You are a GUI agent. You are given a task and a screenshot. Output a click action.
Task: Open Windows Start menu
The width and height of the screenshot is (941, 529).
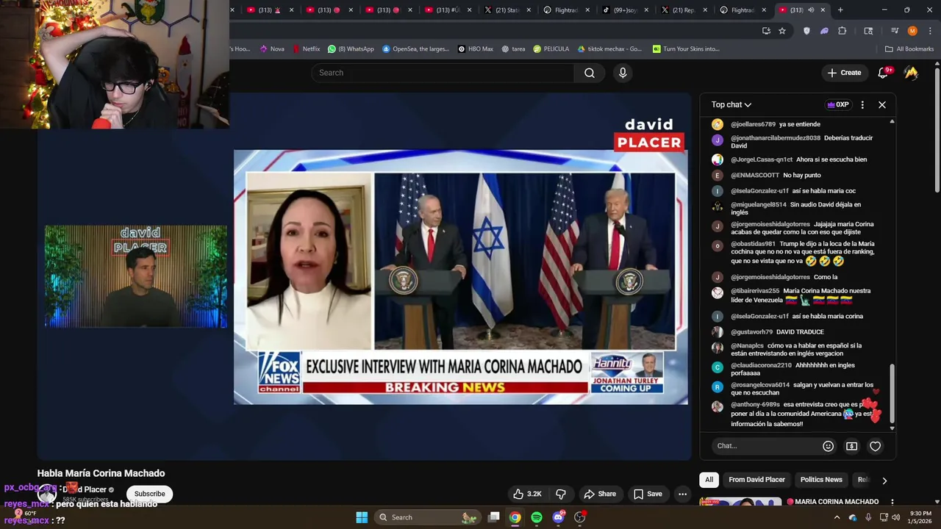click(362, 517)
